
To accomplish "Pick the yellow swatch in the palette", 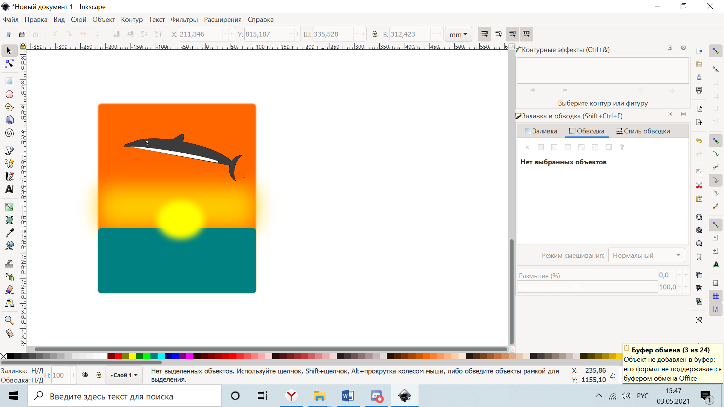I will click(132, 356).
